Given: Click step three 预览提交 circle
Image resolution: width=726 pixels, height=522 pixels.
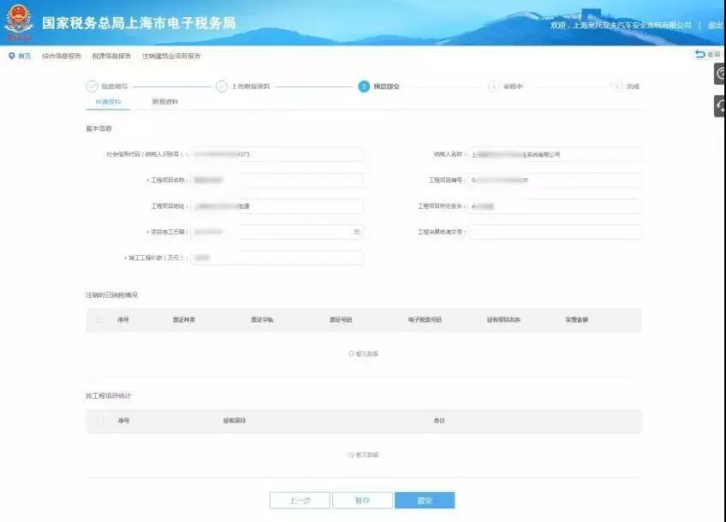Looking at the screenshot, I should 364,86.
